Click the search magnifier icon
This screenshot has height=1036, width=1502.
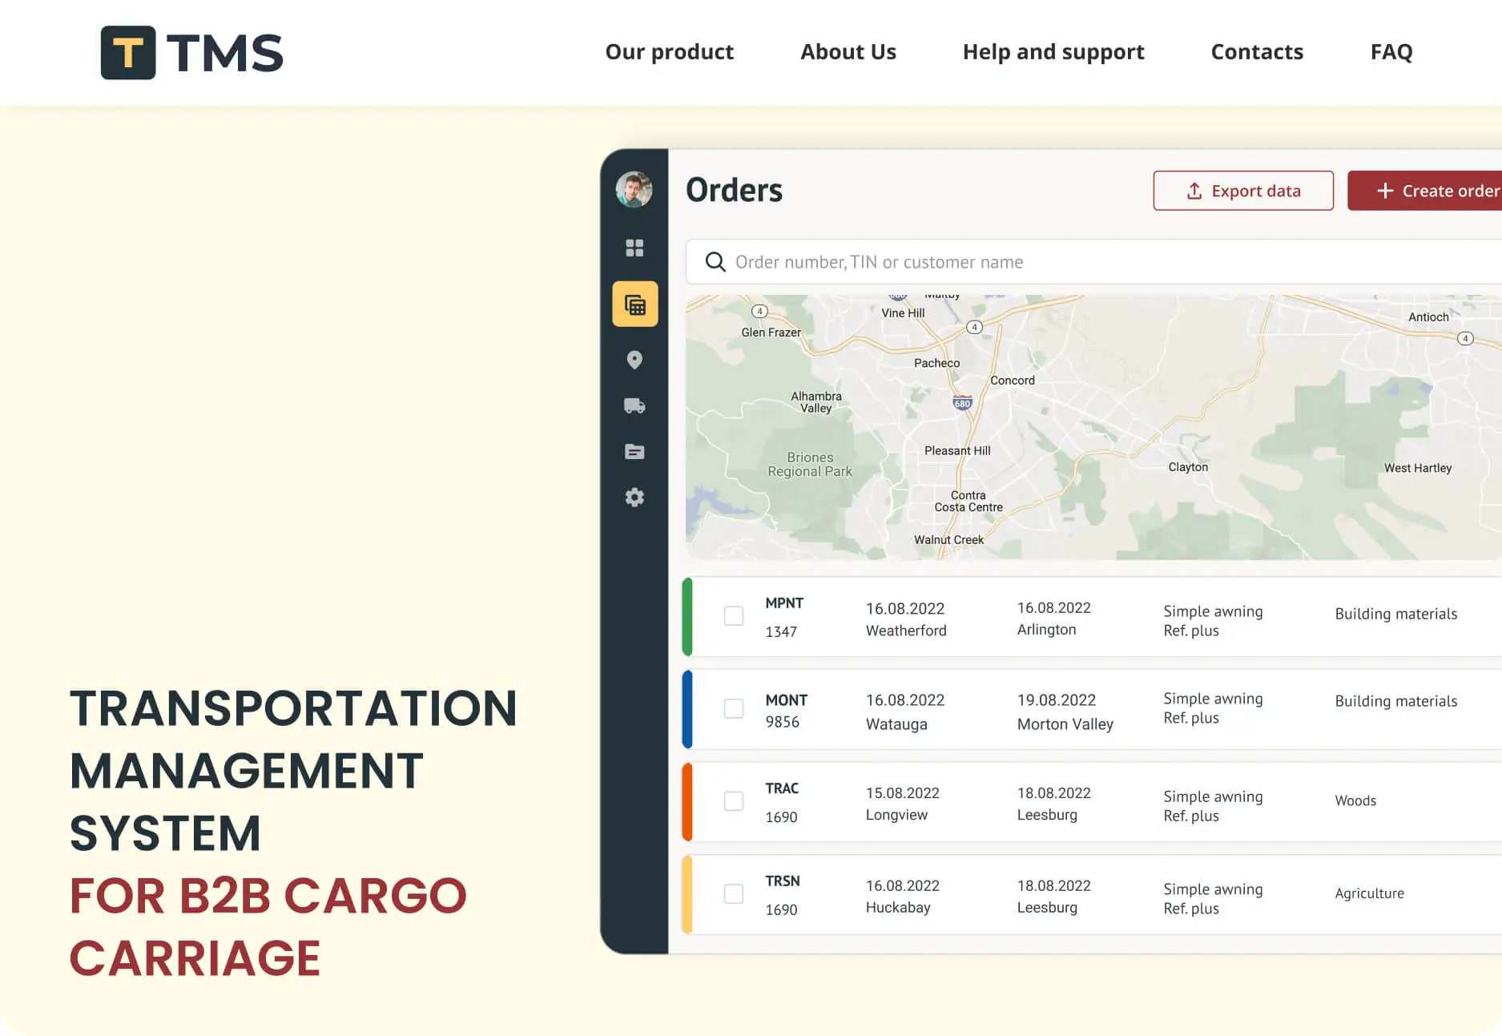point(715,262)
